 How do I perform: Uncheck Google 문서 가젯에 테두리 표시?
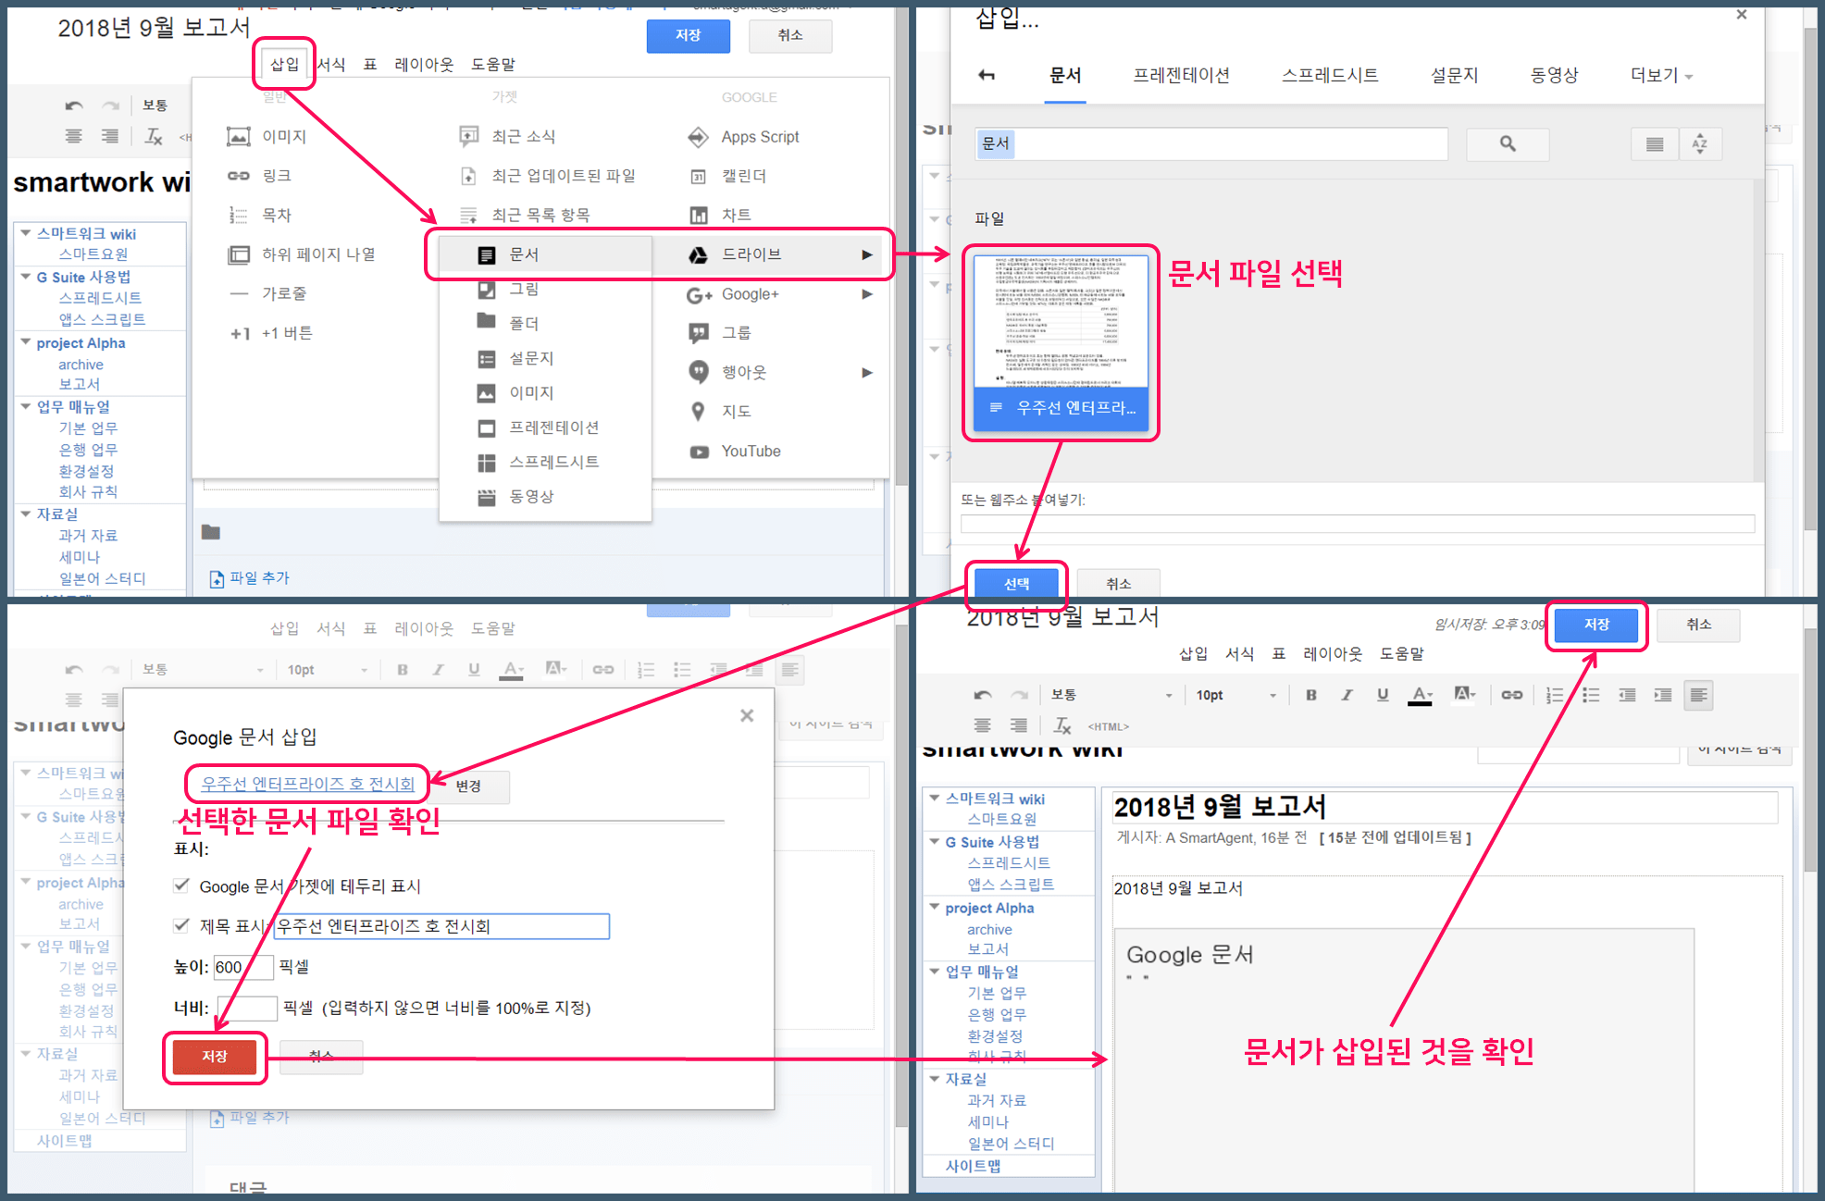click(181, 885)
